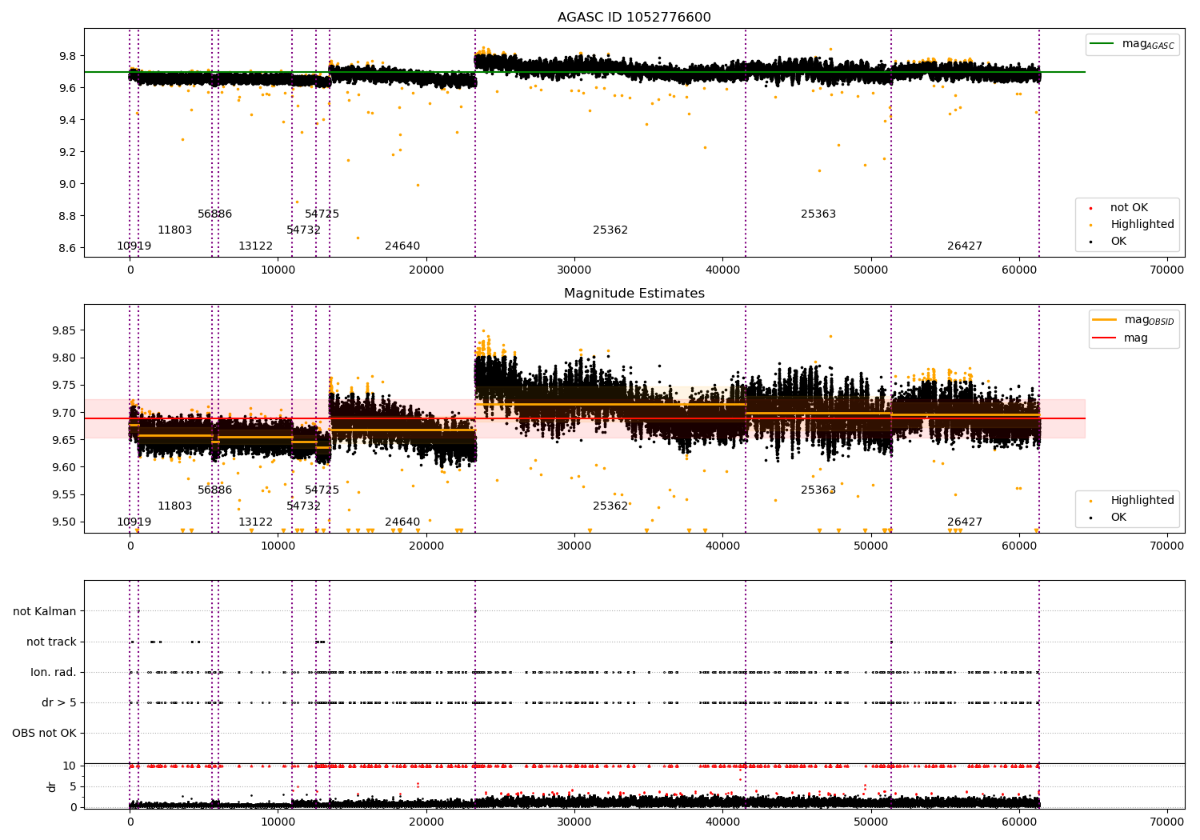
Task: Click the 'not Kalman' axis label
Action: [45, 611]
